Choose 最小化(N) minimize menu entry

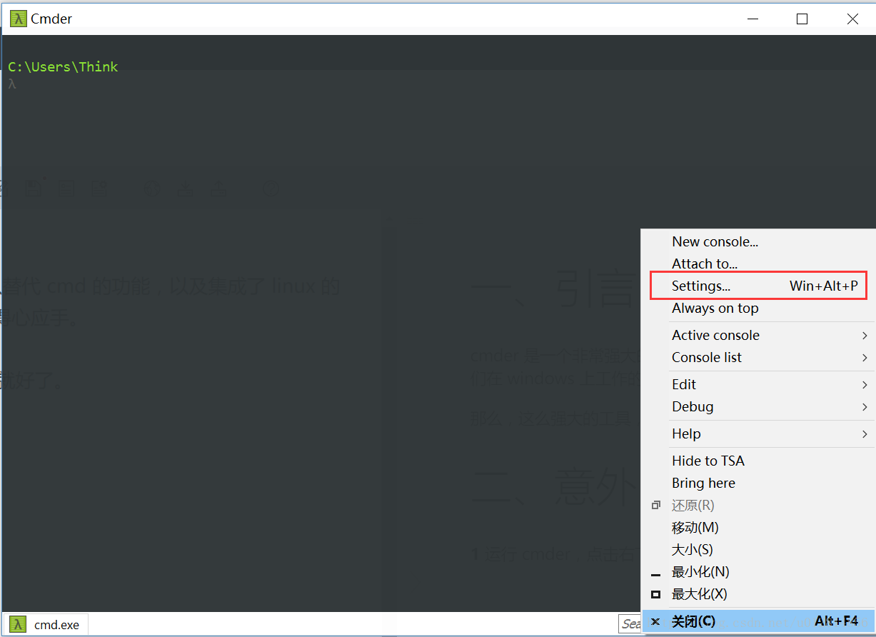click(x=758, y=571)
